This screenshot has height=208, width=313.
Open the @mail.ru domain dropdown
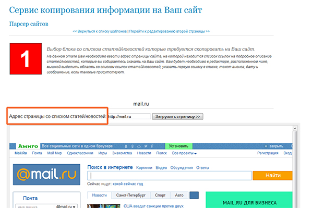(66, 206)
